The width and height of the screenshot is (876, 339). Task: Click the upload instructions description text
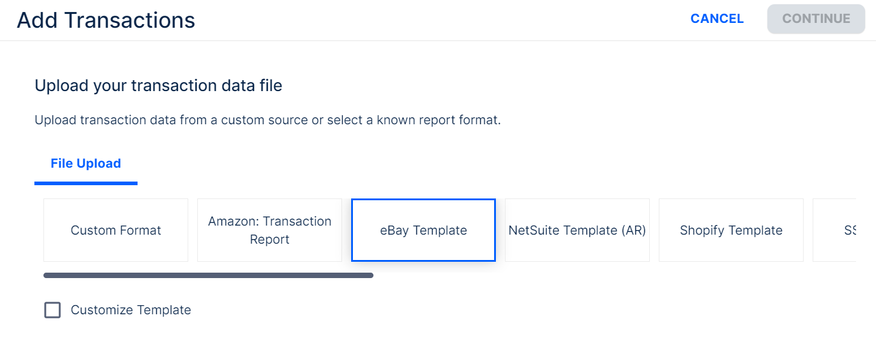267,120
